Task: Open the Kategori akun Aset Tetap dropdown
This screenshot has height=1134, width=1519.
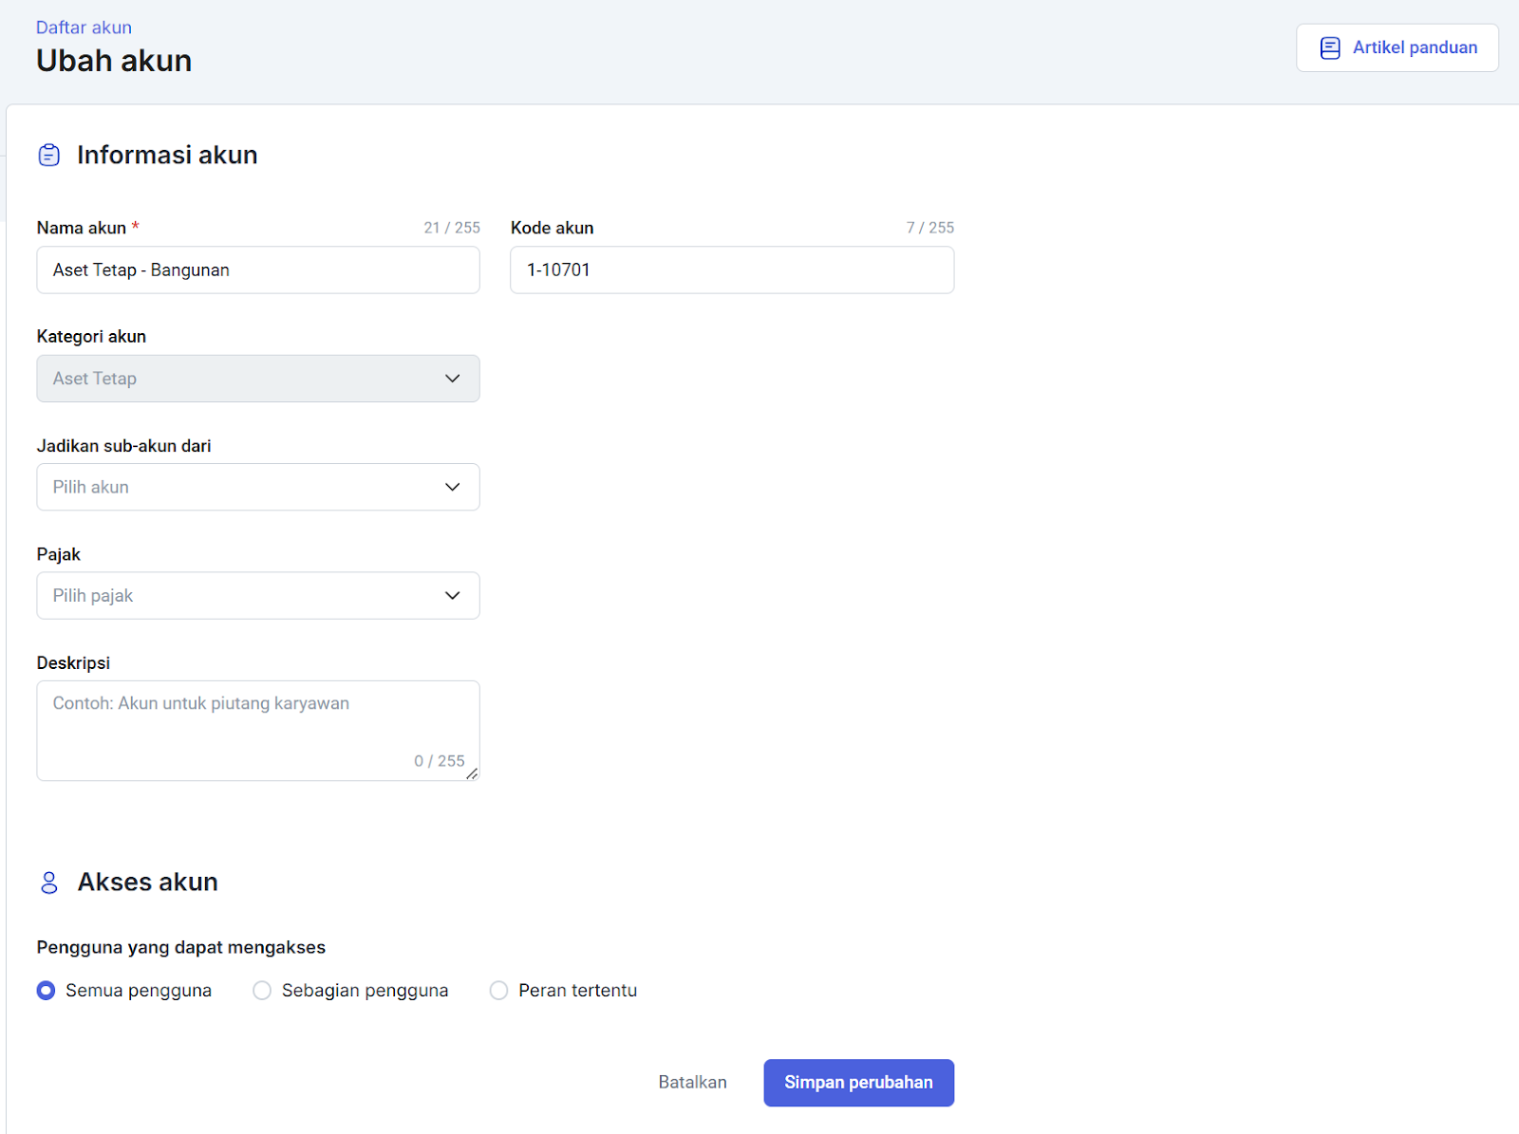Action: coord(258,379)
